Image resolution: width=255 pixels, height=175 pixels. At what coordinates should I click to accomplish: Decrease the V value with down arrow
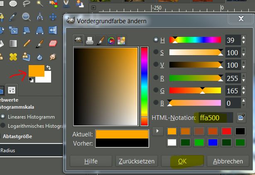(x=243, y=67)
